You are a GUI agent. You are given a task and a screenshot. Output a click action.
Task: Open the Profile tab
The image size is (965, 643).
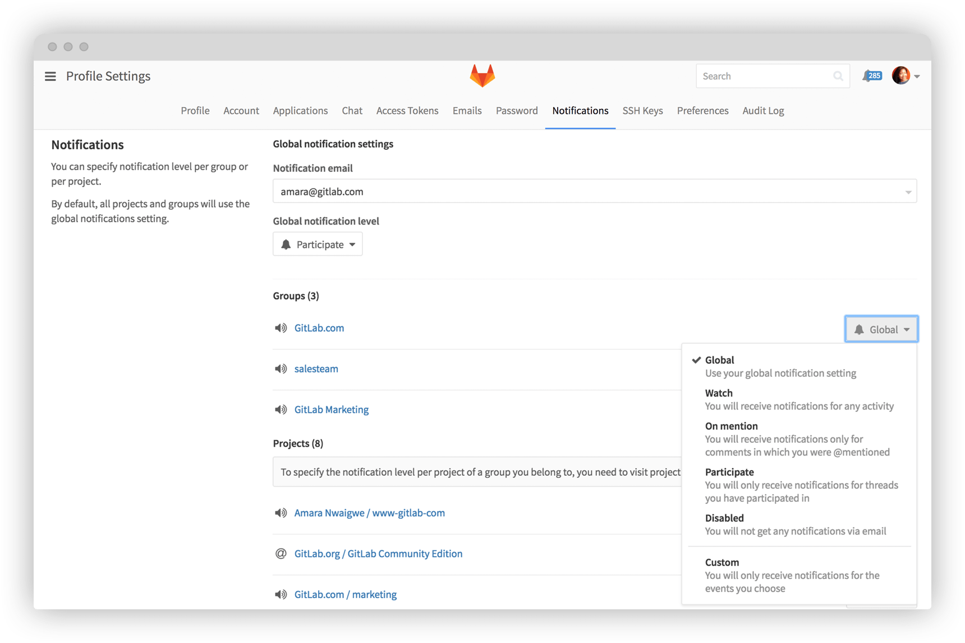(195, 111)
